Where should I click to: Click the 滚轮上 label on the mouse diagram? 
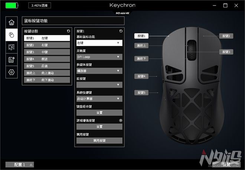(x=141, y=46)
